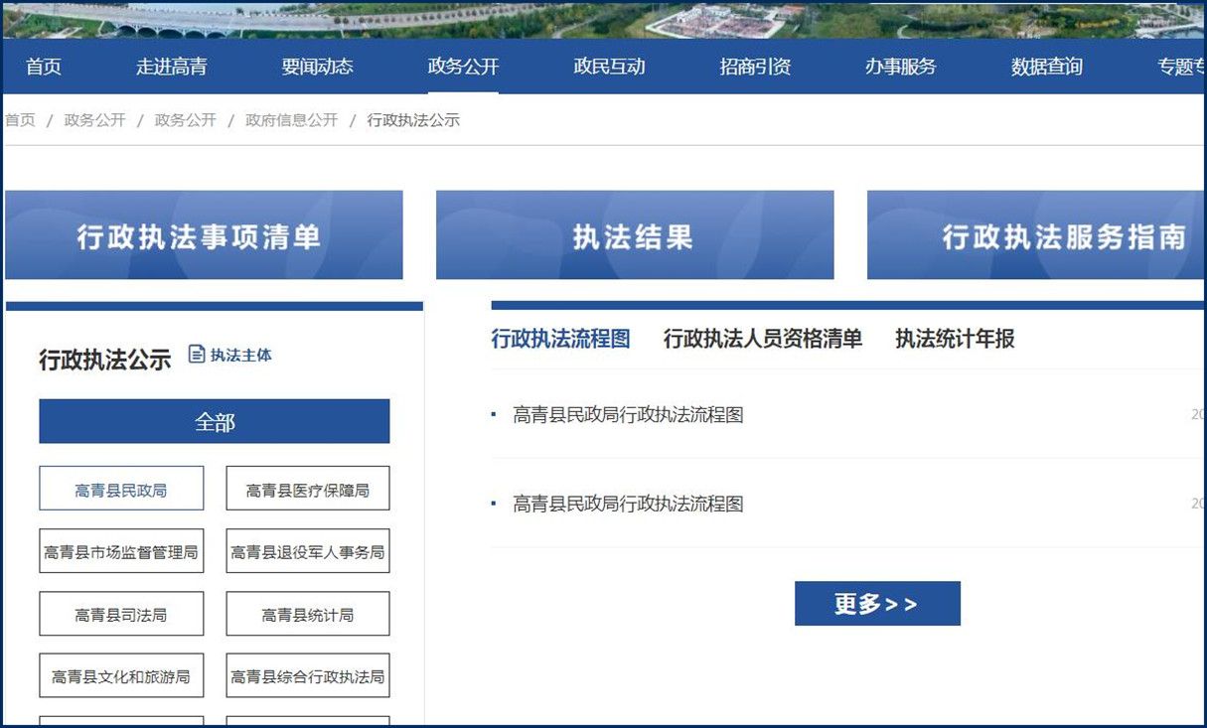Open the 要闻动态 navigation item
This screenshot has width=1207, height=728.
(317, 67)
